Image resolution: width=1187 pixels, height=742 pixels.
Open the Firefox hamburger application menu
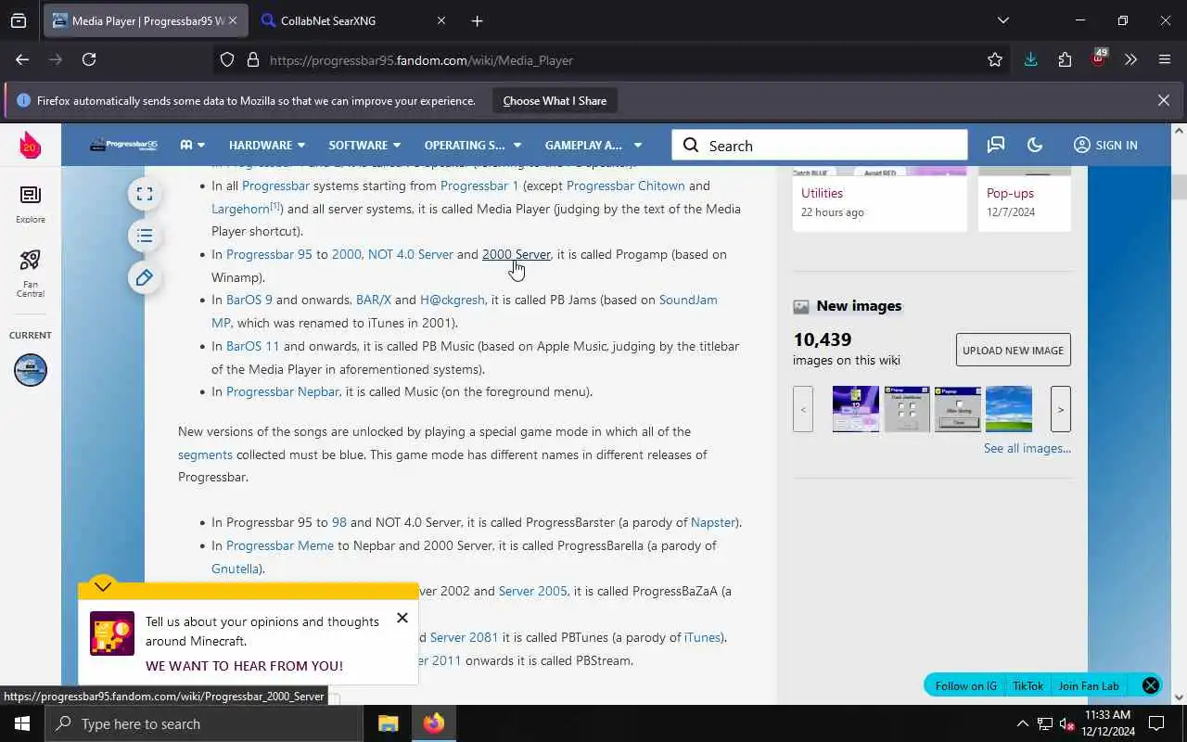pyautogui.click(x=1165, y=59)
